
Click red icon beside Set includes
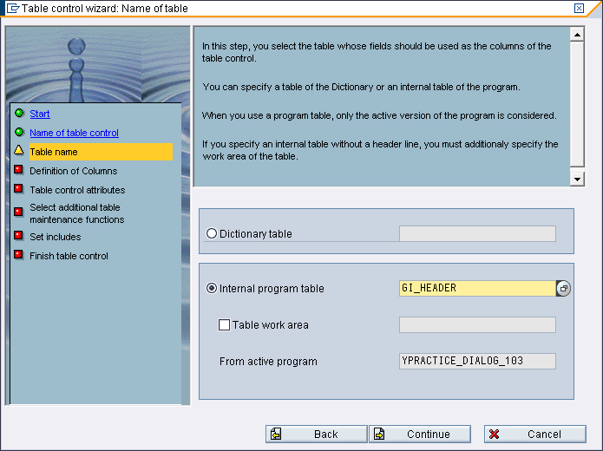[18, 236]
